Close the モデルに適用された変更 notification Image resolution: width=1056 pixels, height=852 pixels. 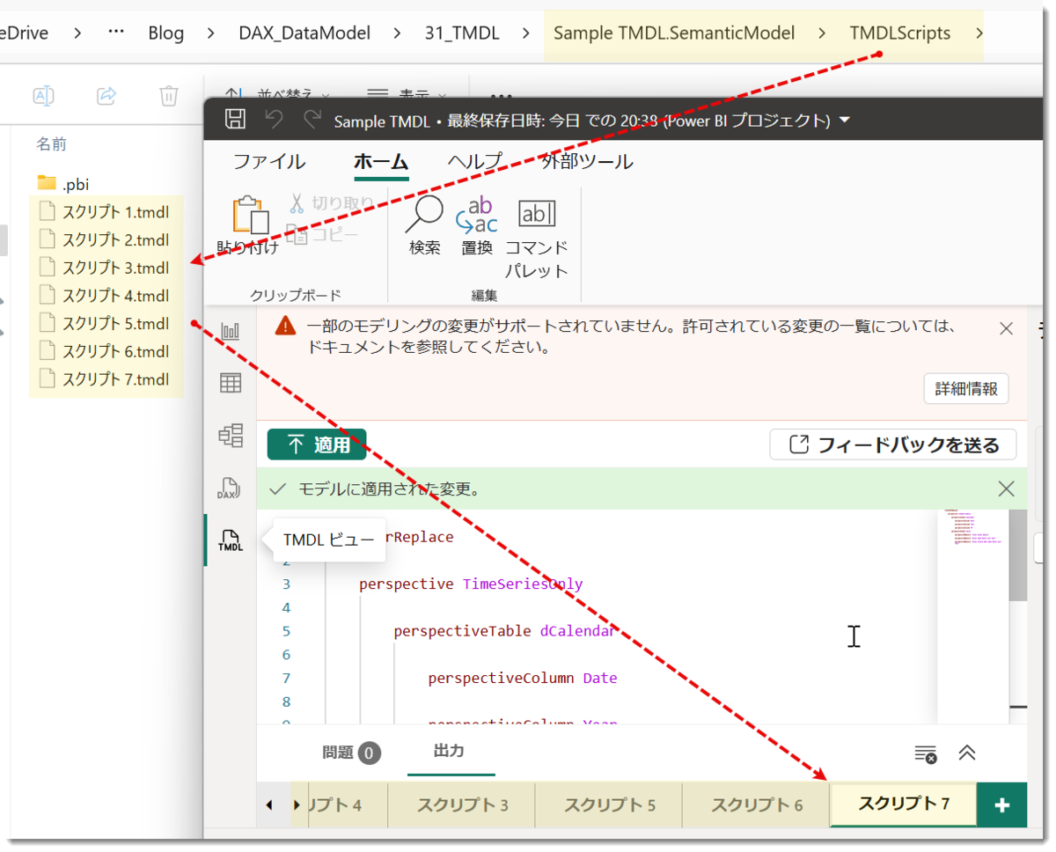tap(1006, 488)
